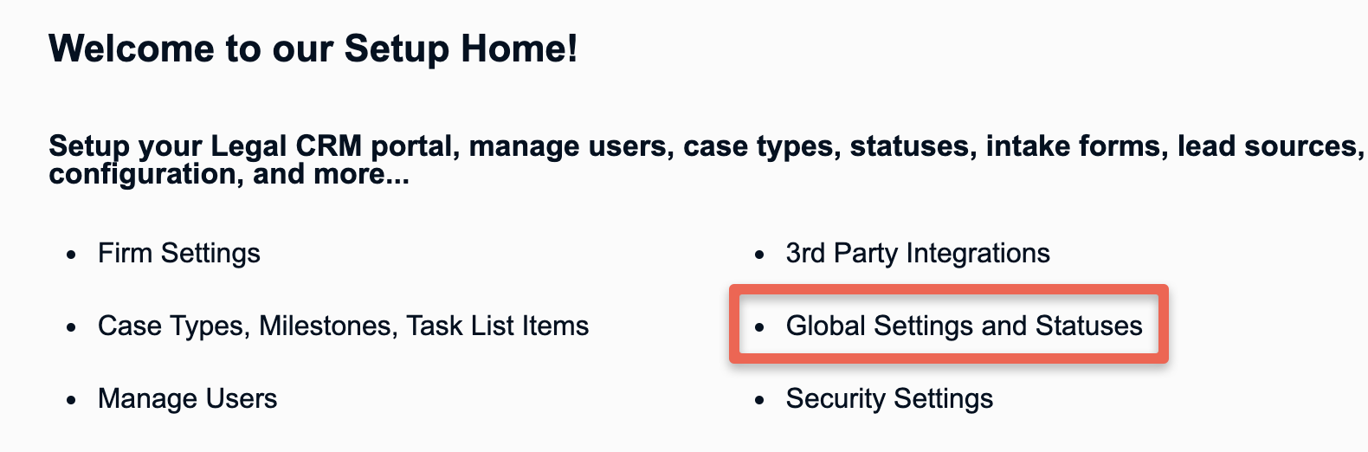The image size is (1368, 452).
Task: Click the bullet beside Case Types entry
Action: click(x=72, y=327)
